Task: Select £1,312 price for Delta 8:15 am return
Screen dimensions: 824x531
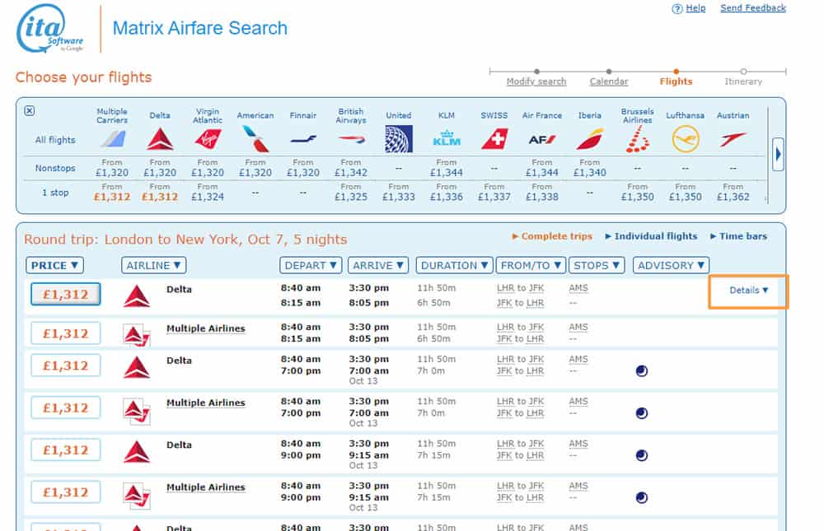Action: [66, 295]
